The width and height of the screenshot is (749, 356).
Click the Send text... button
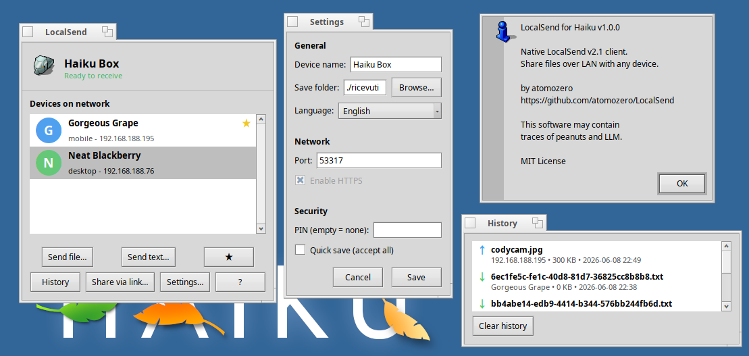pyautogui.click(x=149, y=257)
